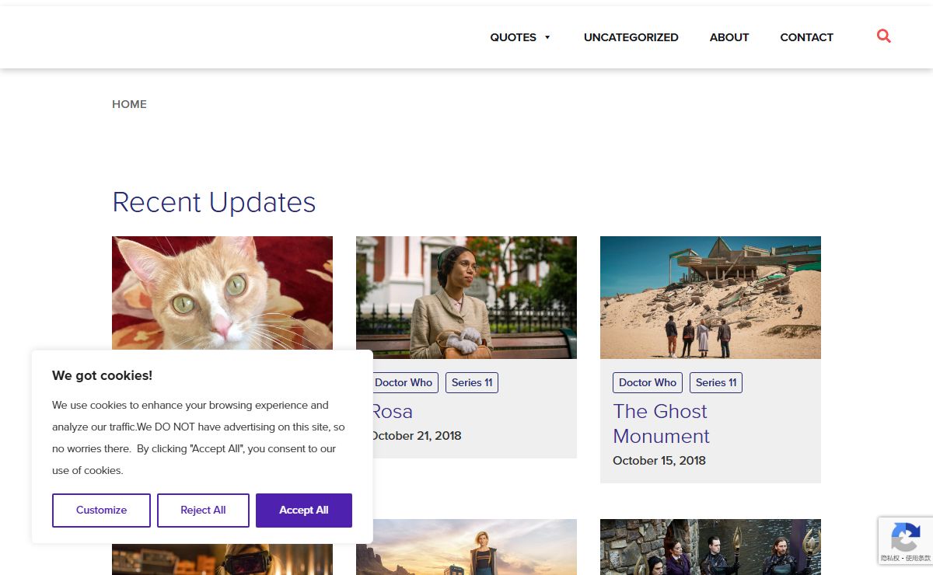The image size is (933, 575).
Task: Expand the Quotes menu dropdown arrow
Action: (547, 37)
